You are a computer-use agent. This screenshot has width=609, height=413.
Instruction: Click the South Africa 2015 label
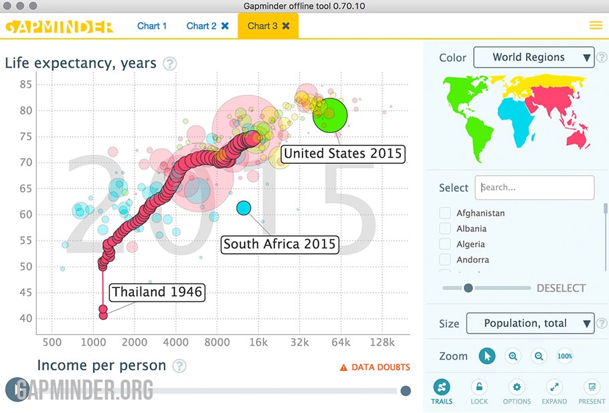280,245
